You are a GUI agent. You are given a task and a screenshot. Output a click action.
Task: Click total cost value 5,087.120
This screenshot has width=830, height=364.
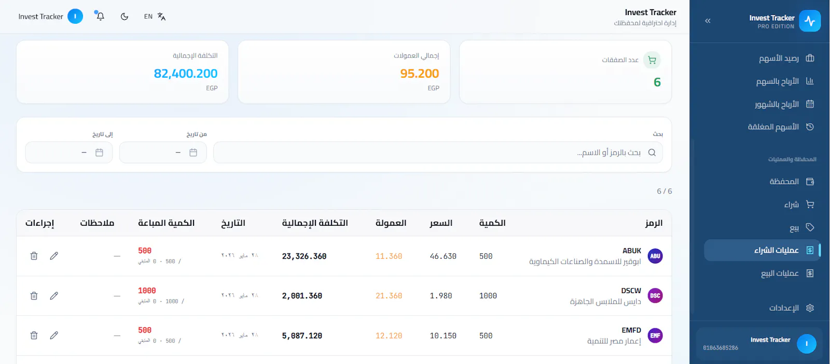[x=302, y=336]
